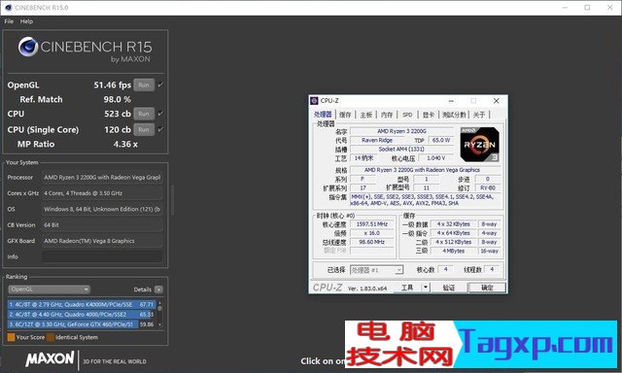Click the TDP value 65.0 W
This screenshot has height=373, width=622.
(x=441, y=140)
